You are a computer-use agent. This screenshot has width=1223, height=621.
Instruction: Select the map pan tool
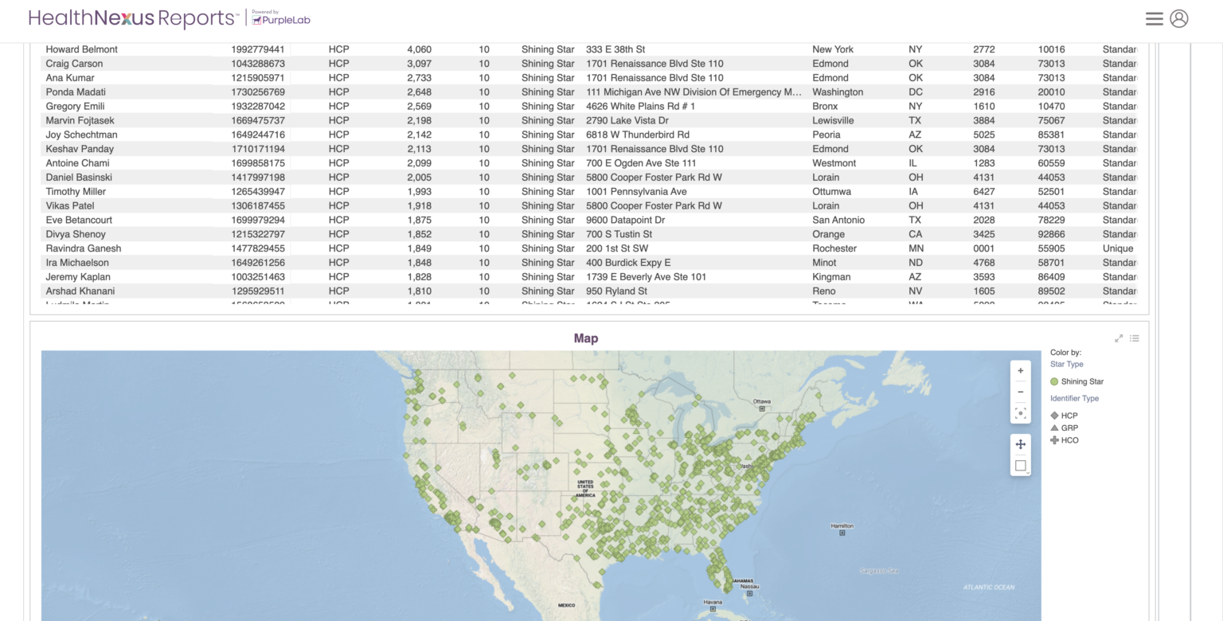(1020, 444)
